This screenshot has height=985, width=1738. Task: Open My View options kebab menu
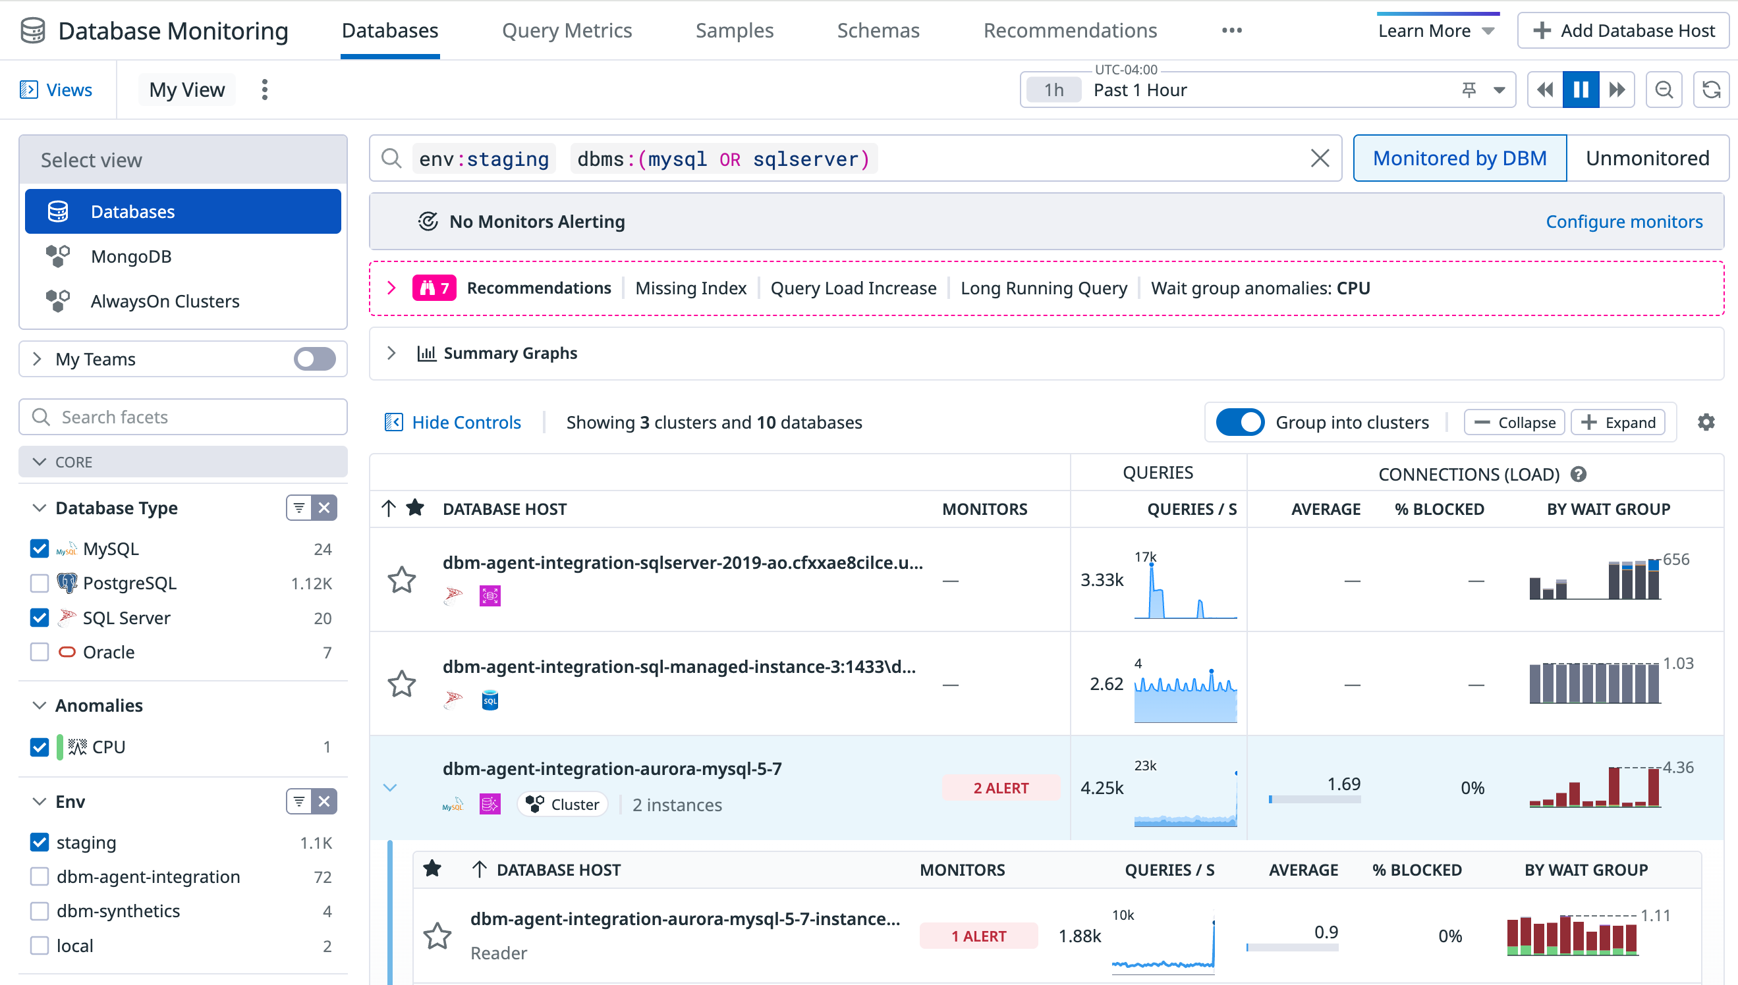point(265,90)
